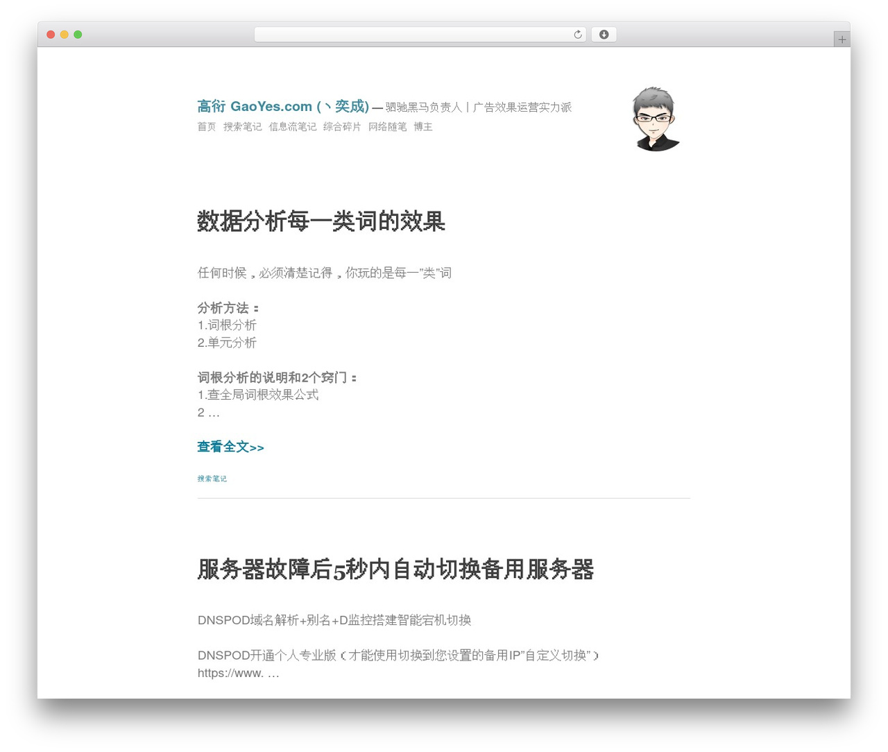The width and height of the screenshot is (888, 752).
Task: Focus the browser address bar
Action: (x=420, y=35)
